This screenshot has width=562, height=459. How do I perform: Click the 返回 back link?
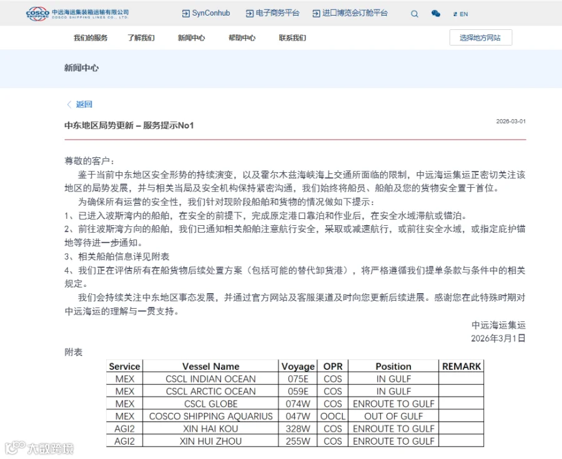click(84, 104)
